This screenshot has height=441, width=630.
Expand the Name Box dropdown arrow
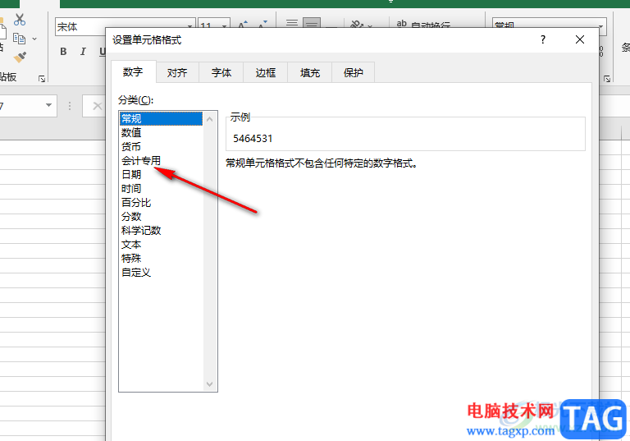point(48,105)
